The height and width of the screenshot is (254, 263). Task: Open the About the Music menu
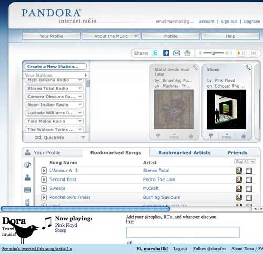tap(111, 36)
